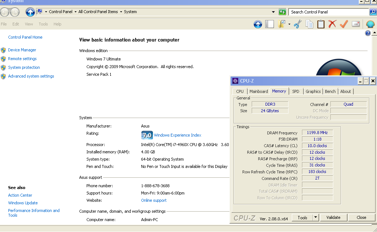The width and height of the screenshot is (377, 232).
Task: Switch to Bench tab in CPU-Z
Action: tap(330, 91)
